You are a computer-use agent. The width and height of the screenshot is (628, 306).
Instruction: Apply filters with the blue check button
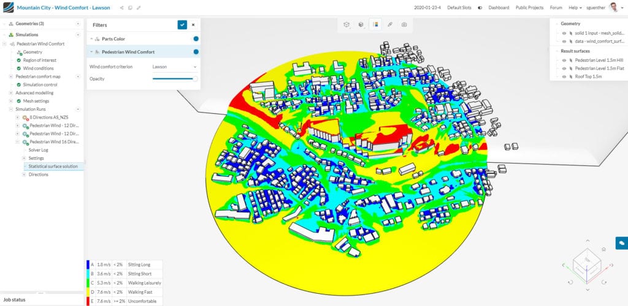[x=182, y=24]
